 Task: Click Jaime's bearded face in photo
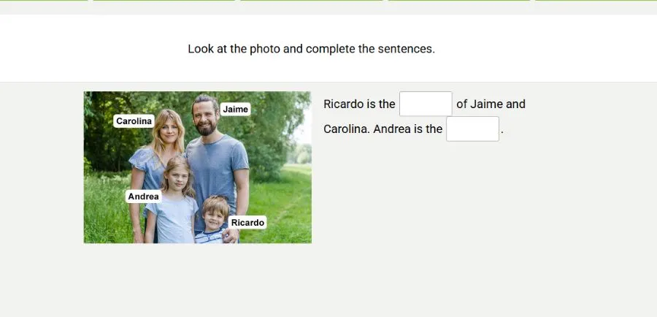(x=205, y=118)
